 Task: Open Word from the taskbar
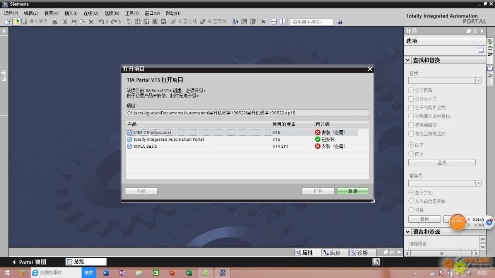[106, 273]
